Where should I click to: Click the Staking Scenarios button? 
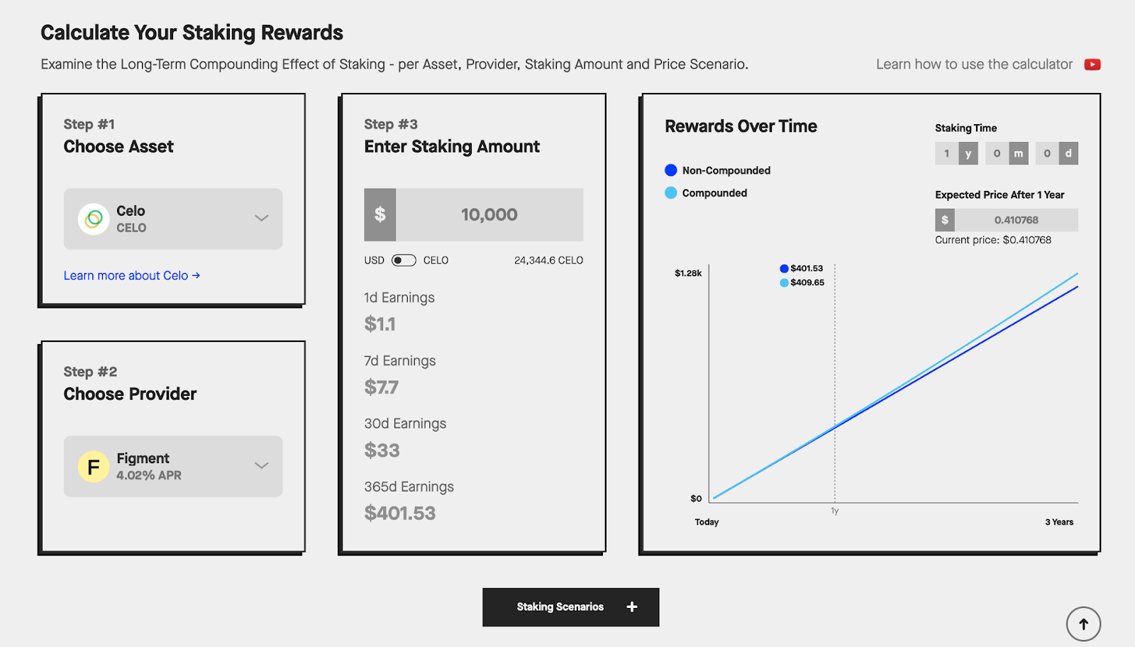pyautogui.click(x=571, y=607)
